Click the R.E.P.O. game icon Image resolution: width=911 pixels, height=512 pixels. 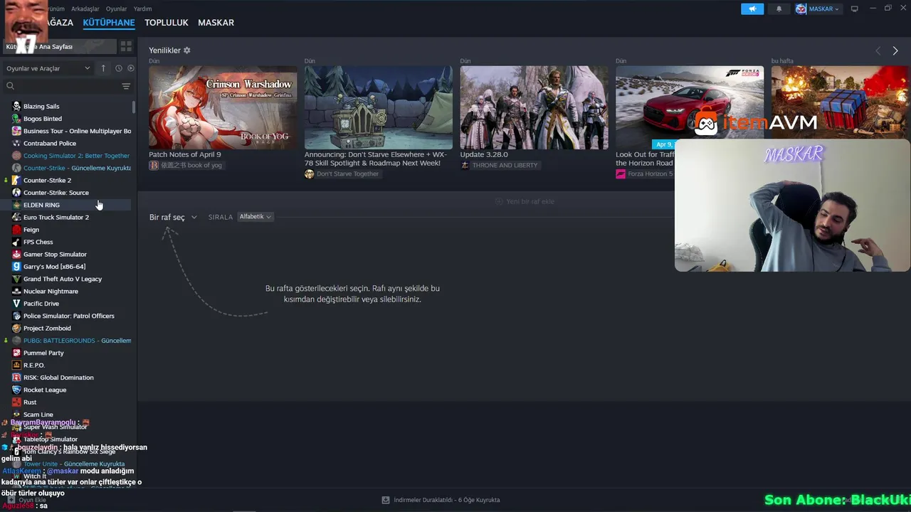coord(16,365)
